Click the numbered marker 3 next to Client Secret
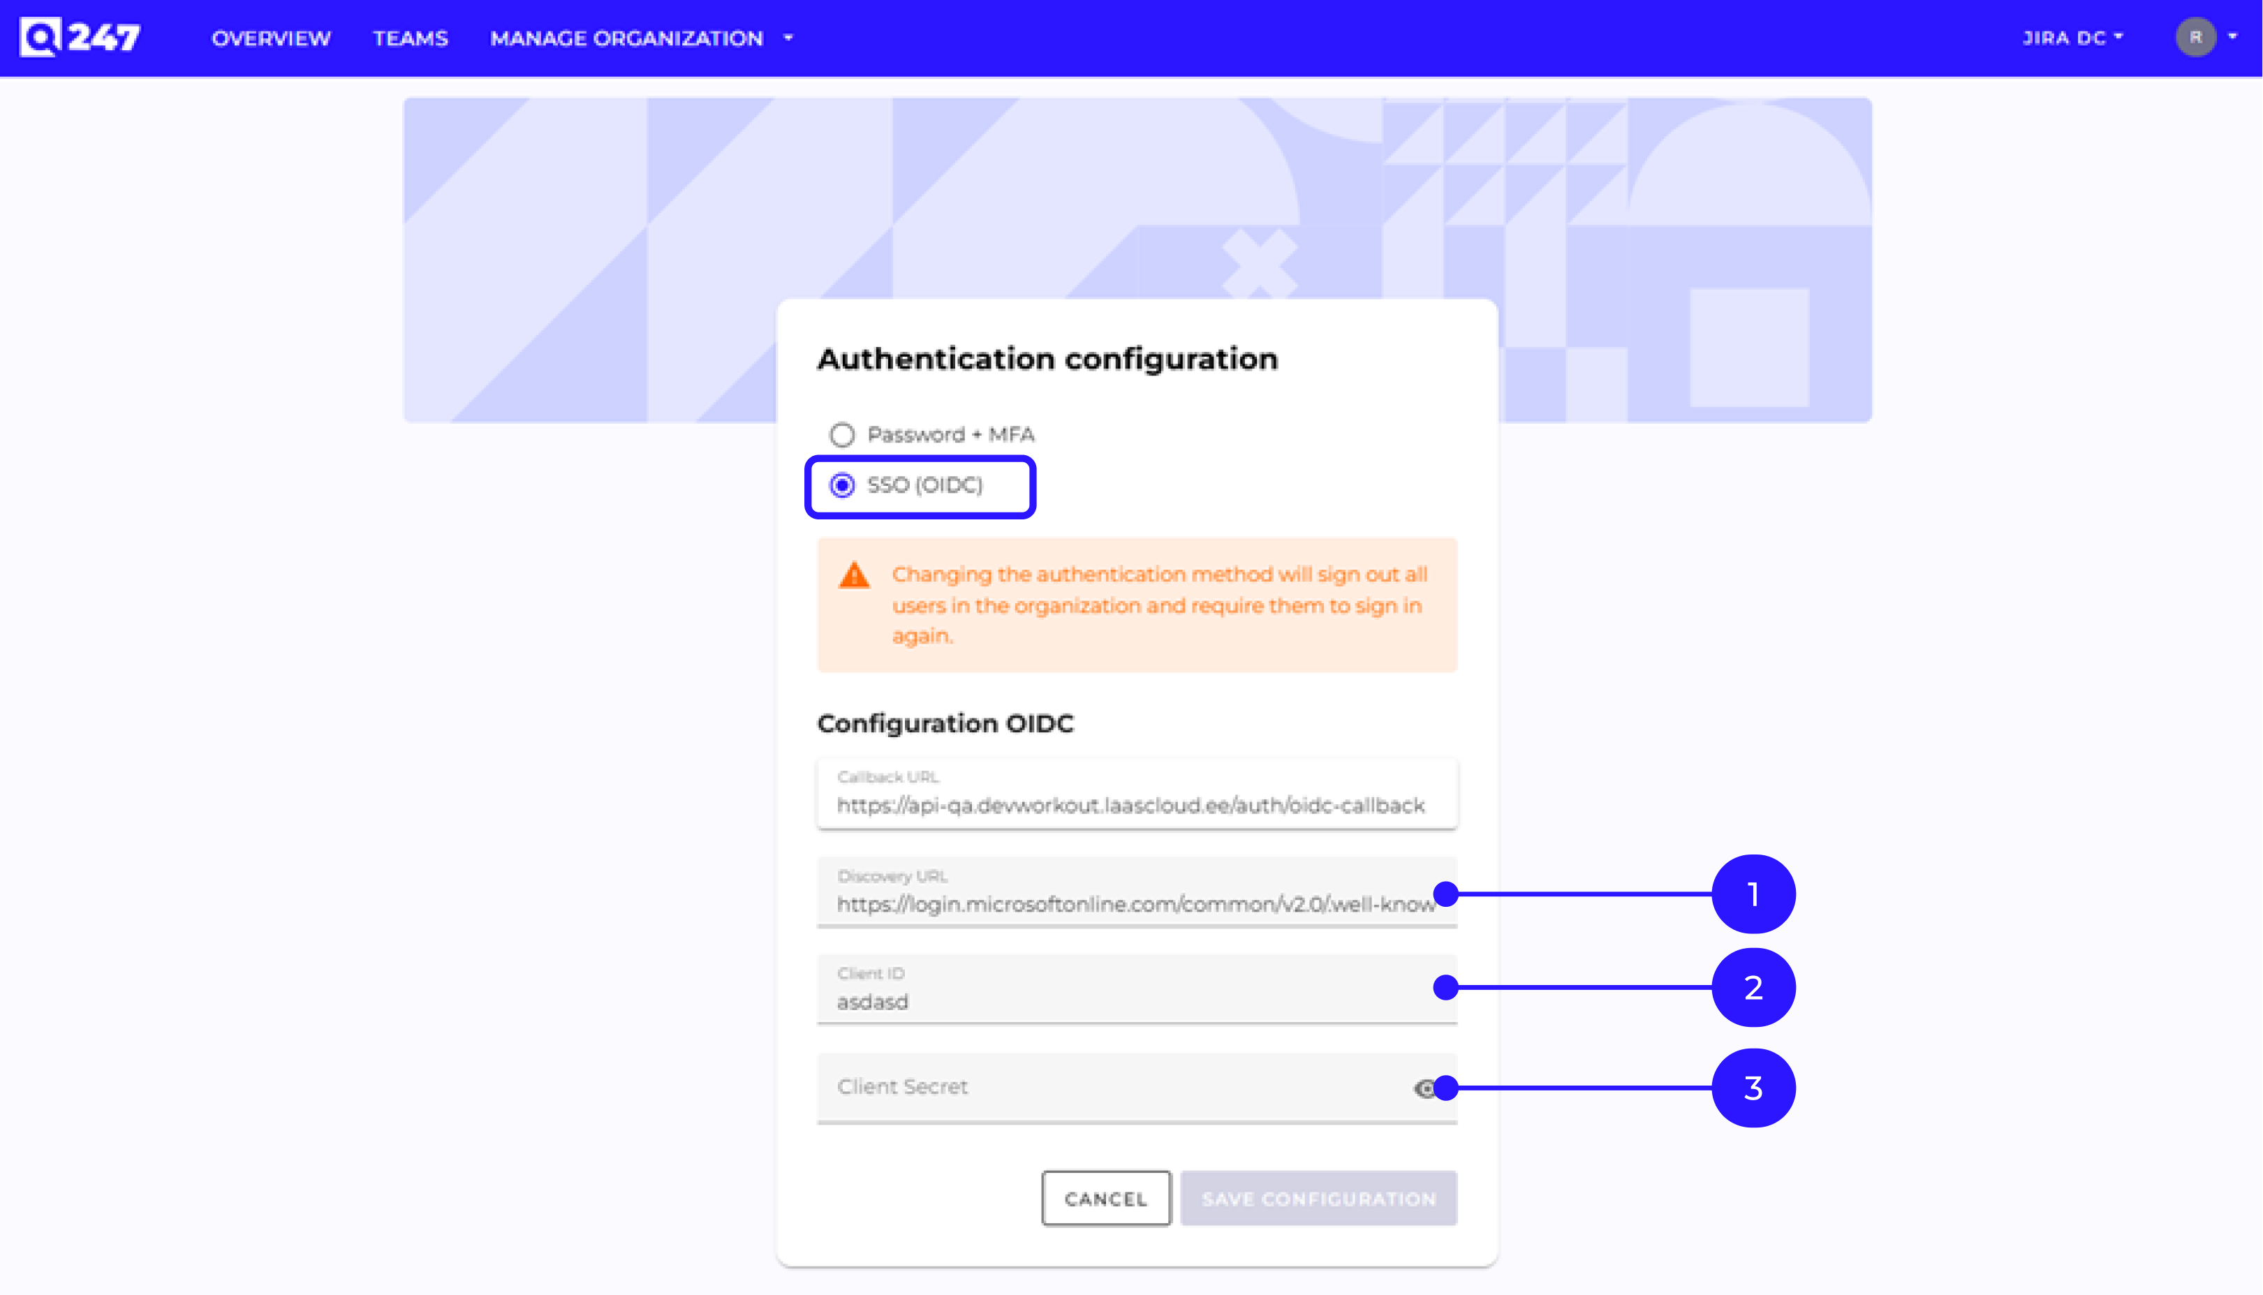The width and height of the screenshot is (2263, 1295). (1753, 1088)
